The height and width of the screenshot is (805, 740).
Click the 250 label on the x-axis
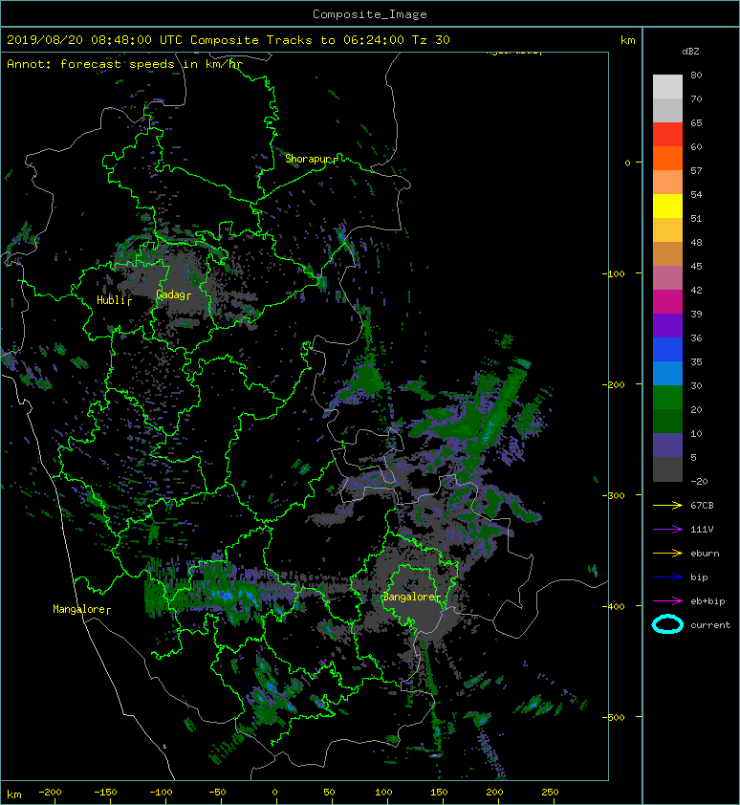tap(550, 793)
